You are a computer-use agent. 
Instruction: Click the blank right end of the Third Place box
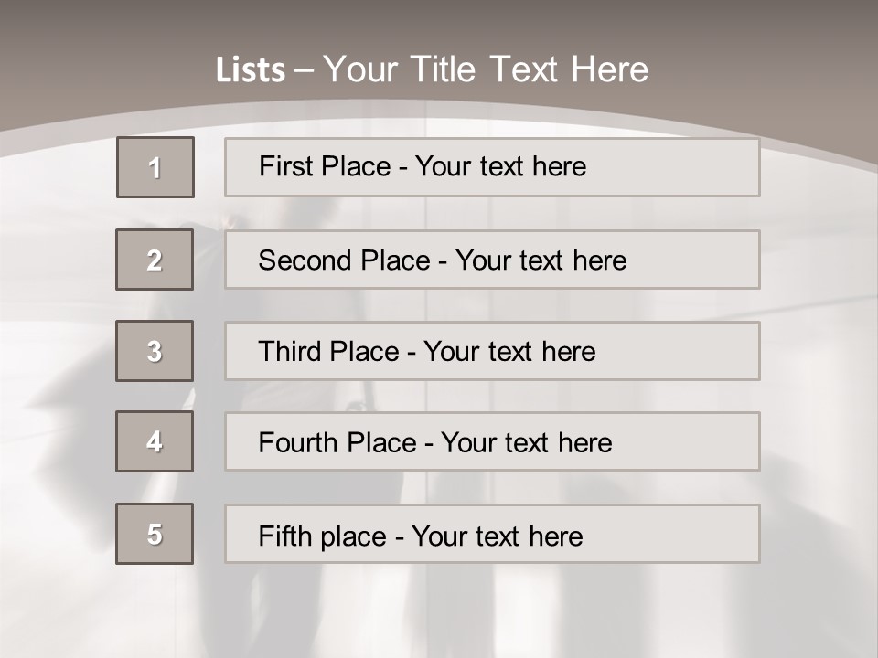695,351
